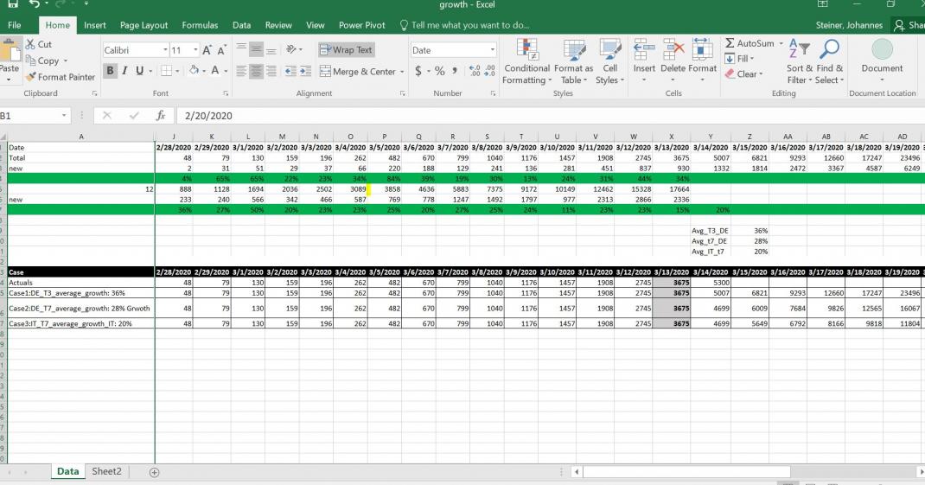The image size is (925, 485).
Task: Switch to the Sheet2 worksheet tab
Action: (x=107, y=471)
